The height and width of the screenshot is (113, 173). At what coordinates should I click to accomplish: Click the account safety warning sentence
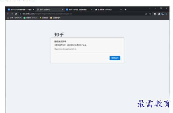[71, 45]
